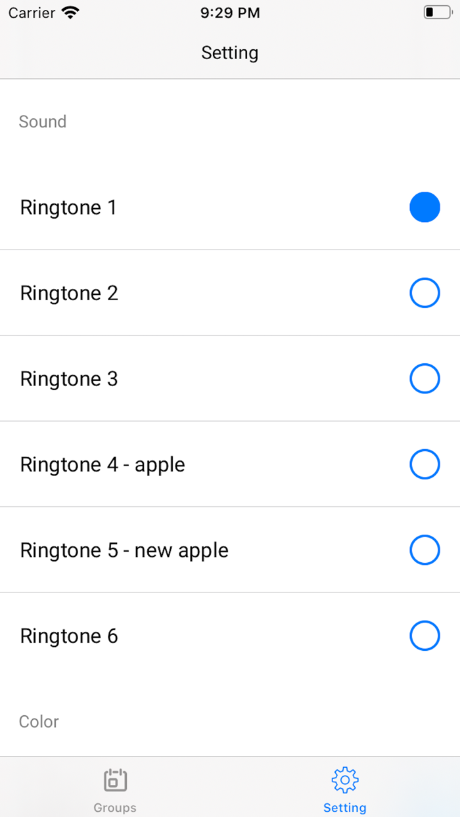Pick the Ringtone 5 - new apple radio
Screen dimensions: 460x817
(425, 550)
